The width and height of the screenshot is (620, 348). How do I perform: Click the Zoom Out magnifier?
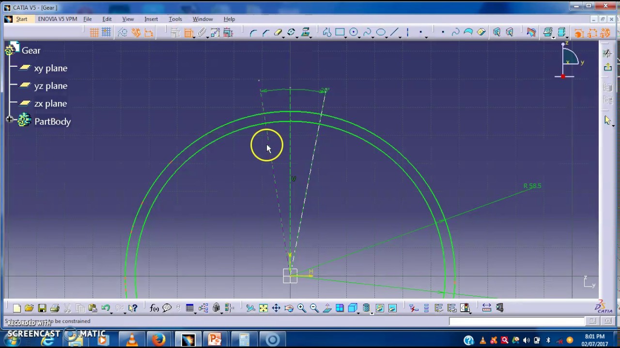click(314, 308)
